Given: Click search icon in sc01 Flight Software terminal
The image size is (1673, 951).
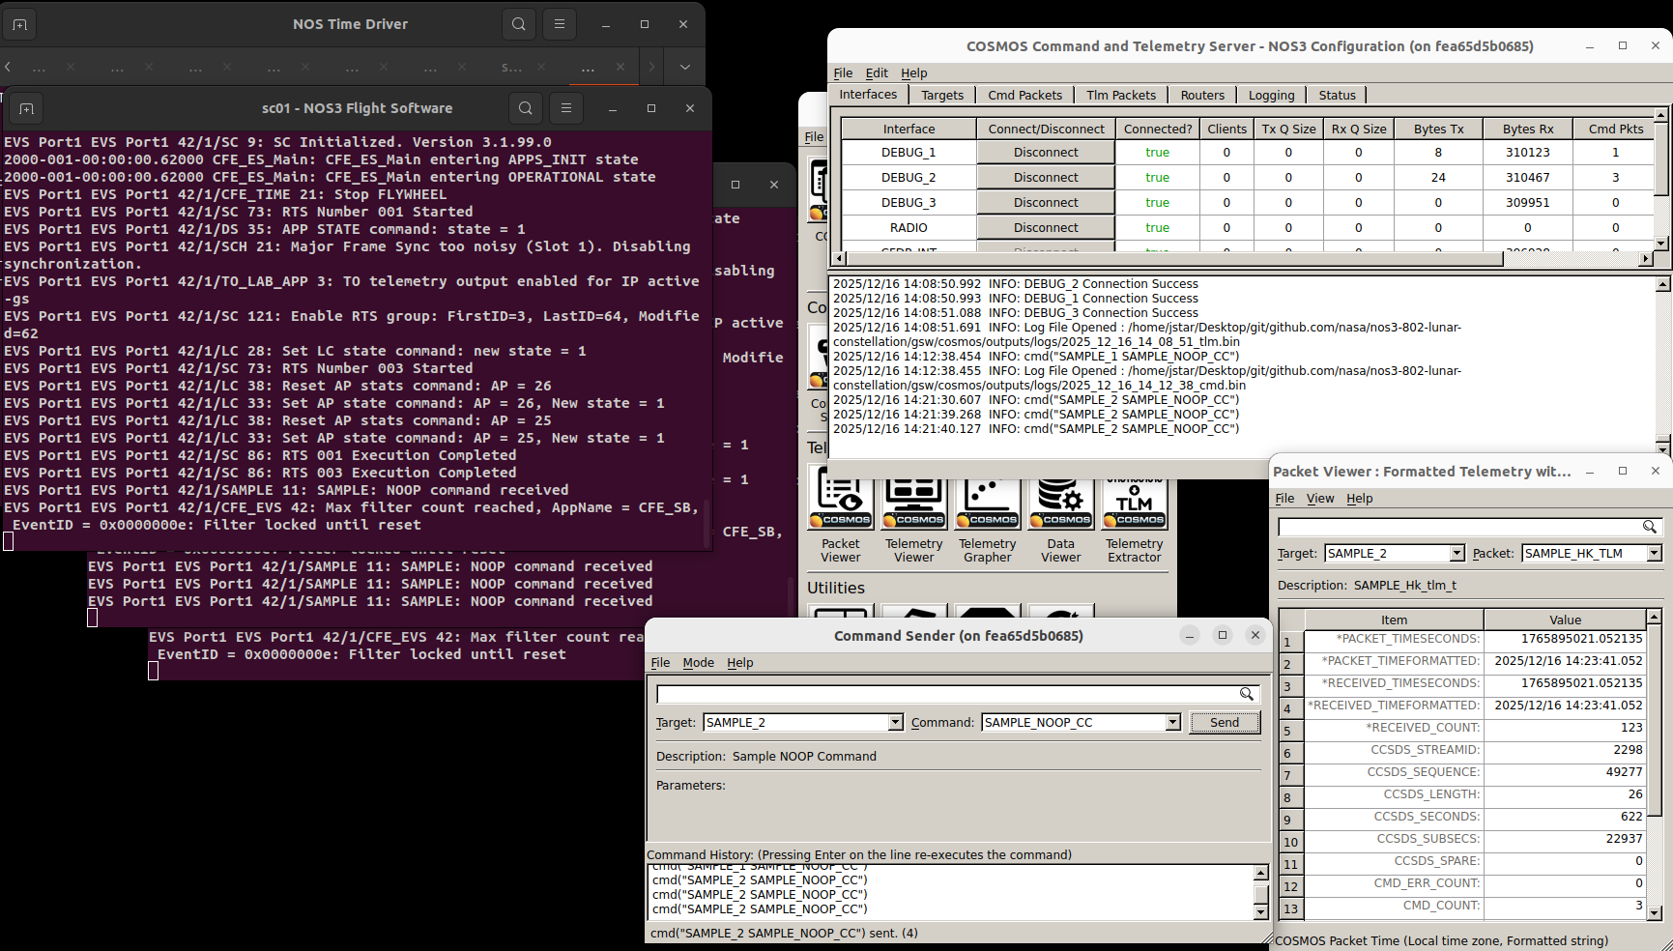Looking at the screenshot, I should coord(526,108).
